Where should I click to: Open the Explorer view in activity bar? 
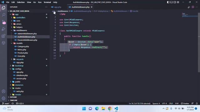(3, 8)
